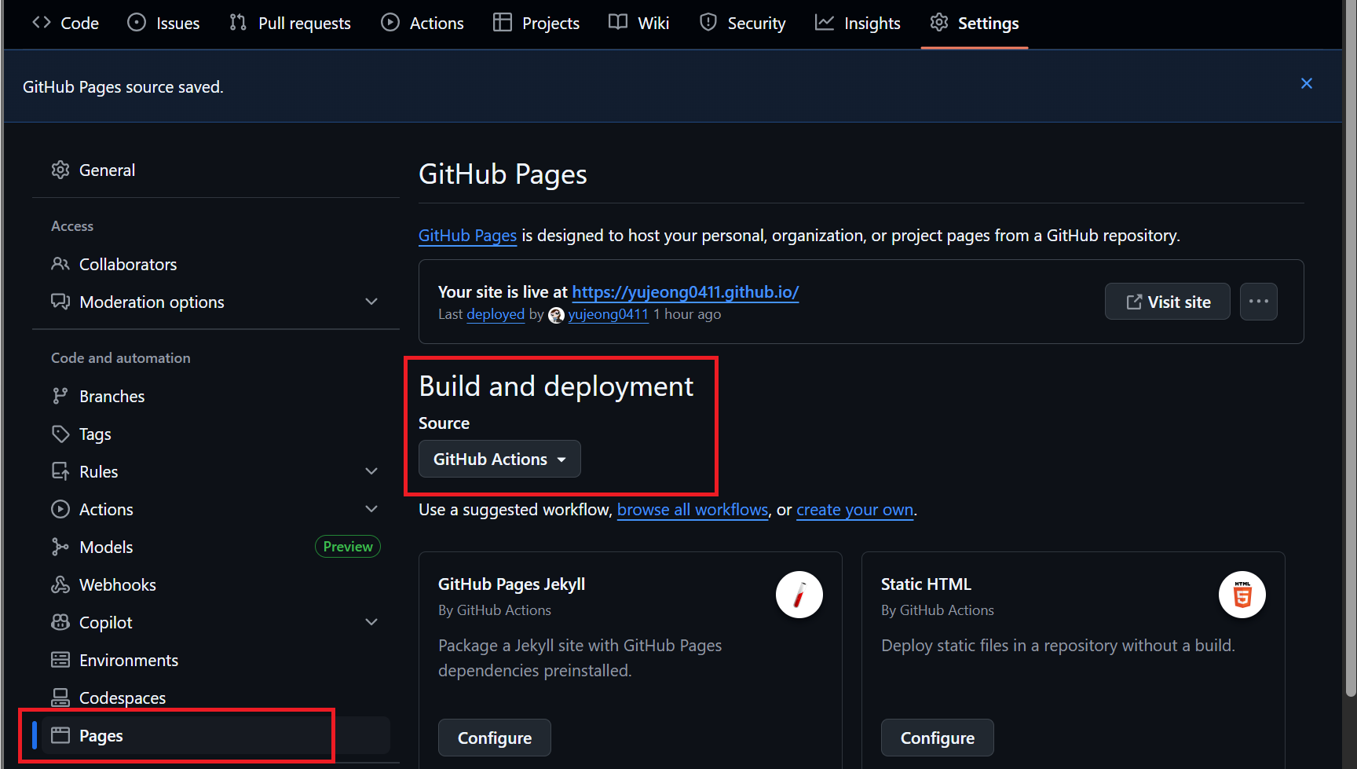Screen dimensions: 1357x769
Task: Open the yujeong0411 user profile link
Action: tap(609, 314)
